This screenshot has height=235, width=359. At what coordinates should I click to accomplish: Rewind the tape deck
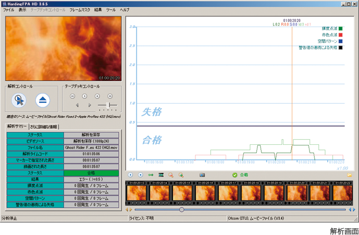tap(72, 96)
